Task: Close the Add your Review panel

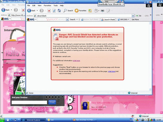Action: (62, 97)
